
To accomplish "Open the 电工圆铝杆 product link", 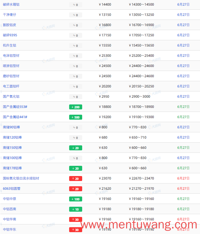I will 11,86.
